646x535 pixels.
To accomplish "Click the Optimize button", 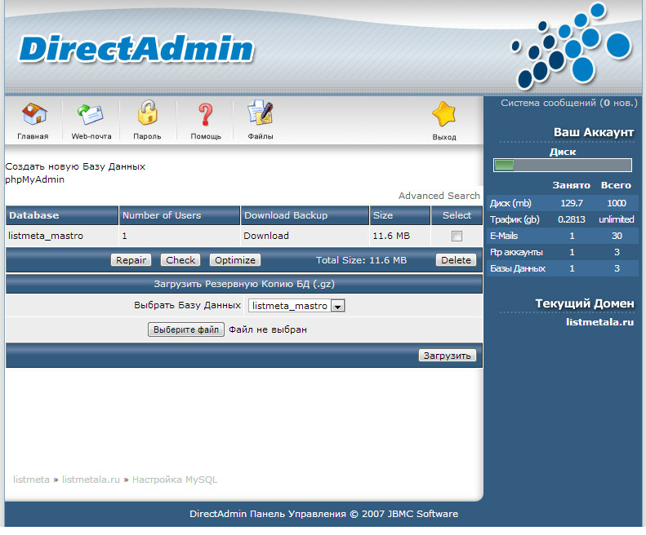I will coord(235,260).
